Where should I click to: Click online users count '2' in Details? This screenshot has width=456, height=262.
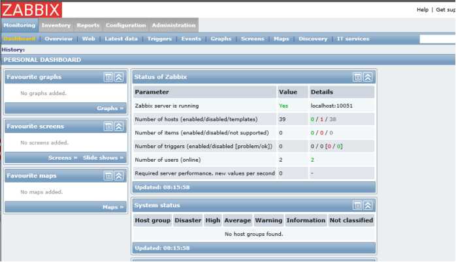click(x=312, y=160)
